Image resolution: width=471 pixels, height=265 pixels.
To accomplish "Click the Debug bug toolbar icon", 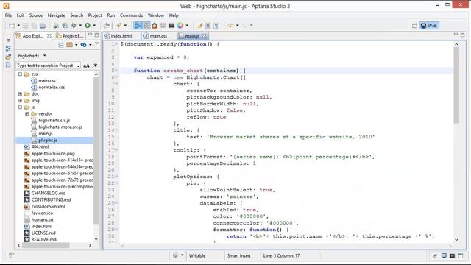I will 74,26.
